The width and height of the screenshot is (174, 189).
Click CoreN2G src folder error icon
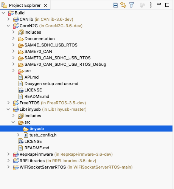(21, 71)
